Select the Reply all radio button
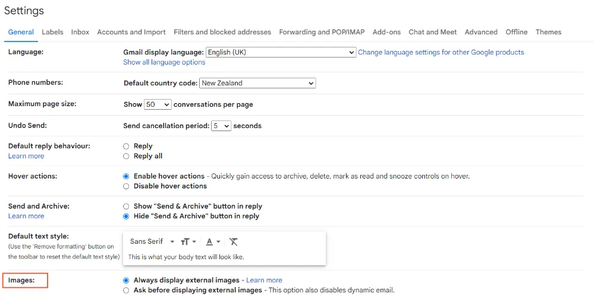This screenshot has height=296, width=594. point(126,156)
